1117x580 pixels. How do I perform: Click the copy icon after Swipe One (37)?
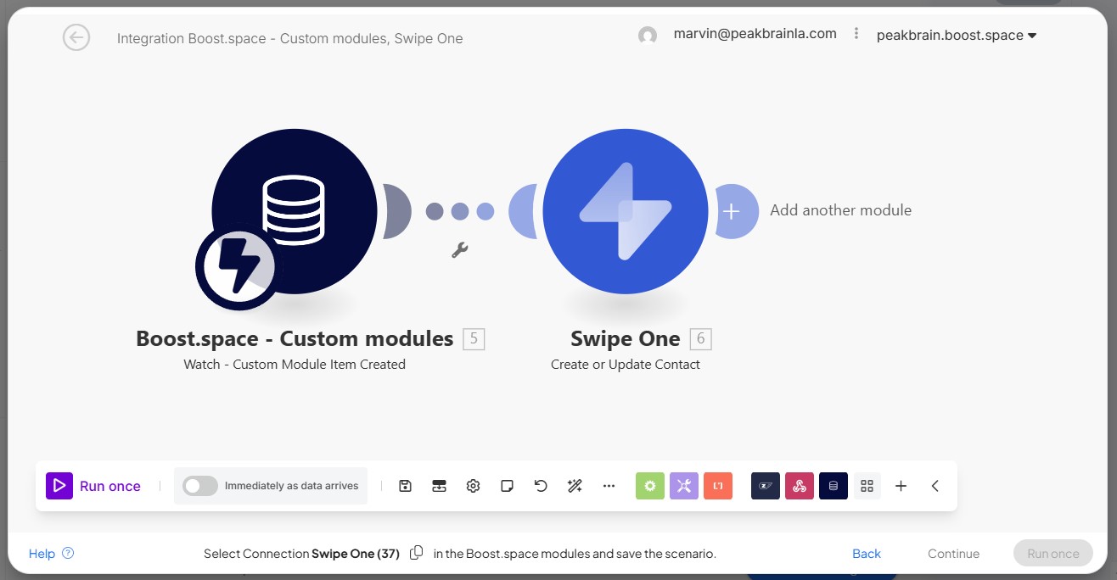pos(417,553)
